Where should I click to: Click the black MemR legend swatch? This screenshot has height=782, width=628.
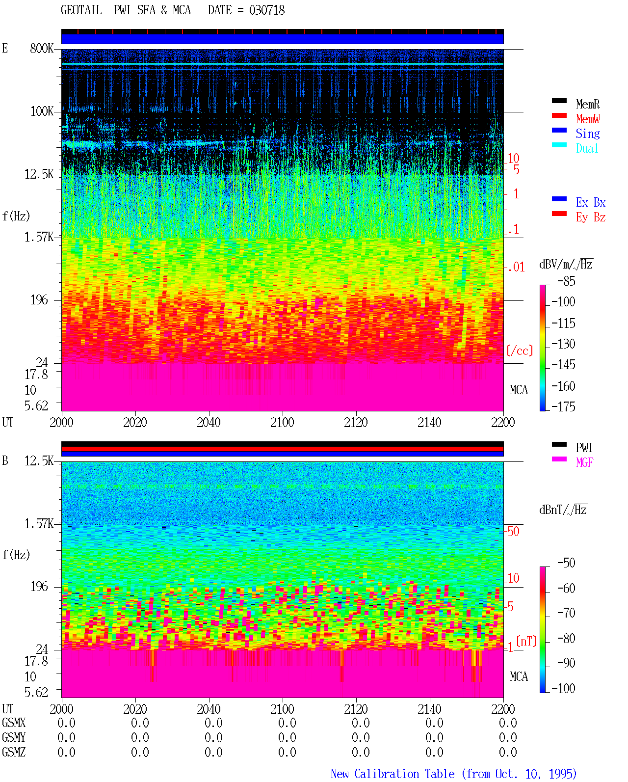coord(559,101)
